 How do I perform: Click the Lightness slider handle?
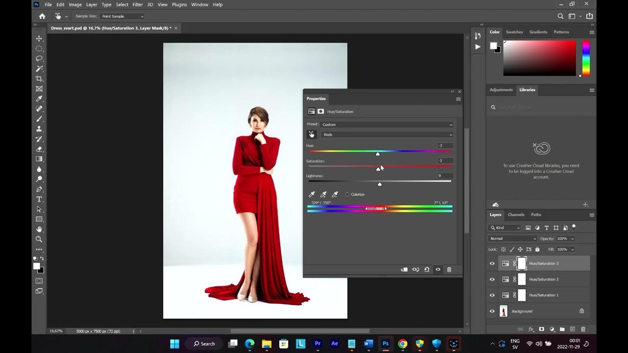click(379, 184)
